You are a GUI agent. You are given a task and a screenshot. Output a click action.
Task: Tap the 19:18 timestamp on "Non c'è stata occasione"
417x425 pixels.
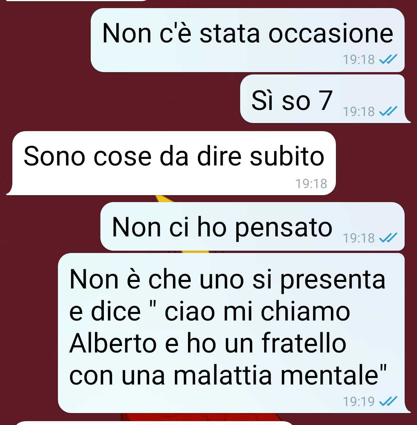click(358, 60)
